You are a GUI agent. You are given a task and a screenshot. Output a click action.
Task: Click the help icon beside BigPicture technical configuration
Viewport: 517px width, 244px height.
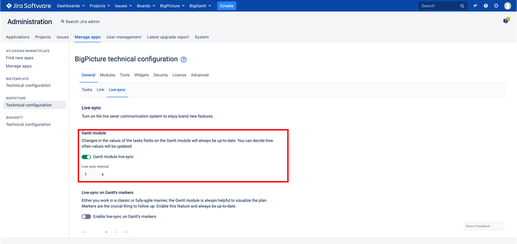184,59
